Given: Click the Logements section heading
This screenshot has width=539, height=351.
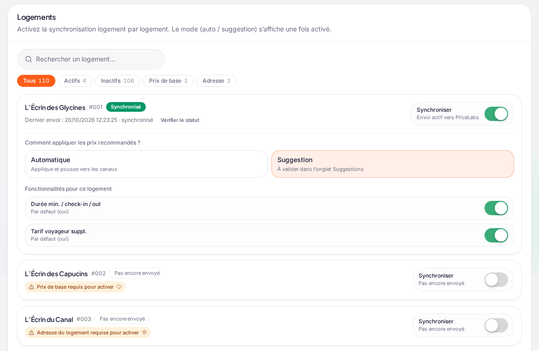Looking at the screenshot, I should coord(36,17).
